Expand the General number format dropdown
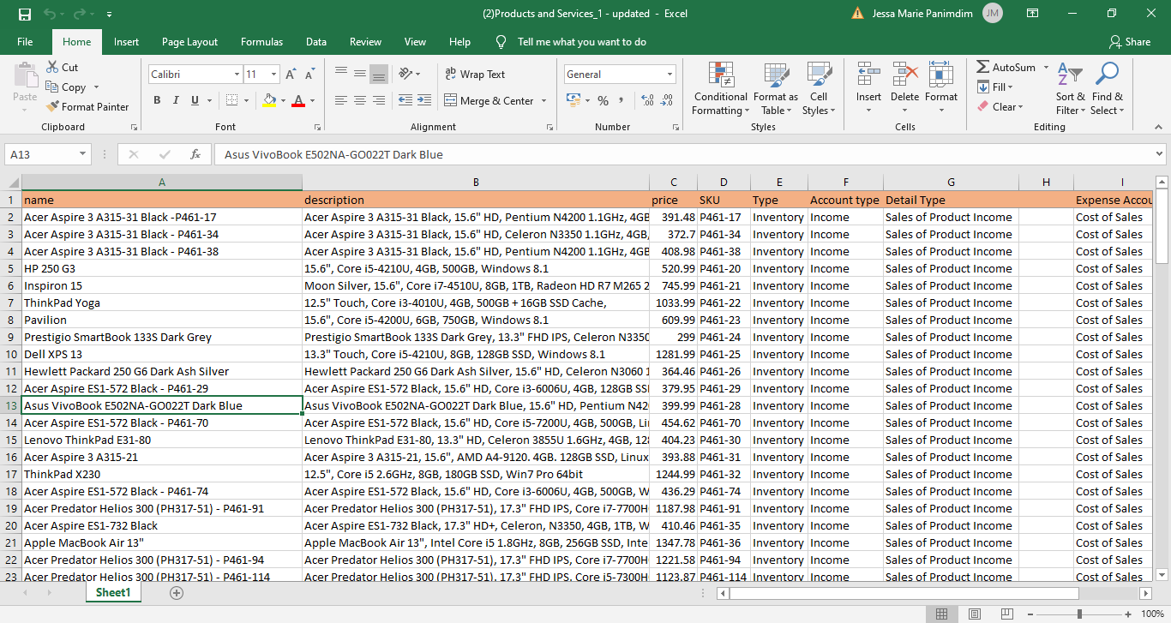Viewport: 1171px width, 623px height. click(669, 75)
